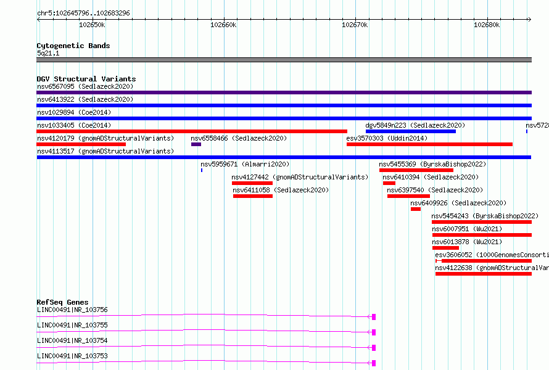Click the esv3606052 1000Genomes variant label

492,255
